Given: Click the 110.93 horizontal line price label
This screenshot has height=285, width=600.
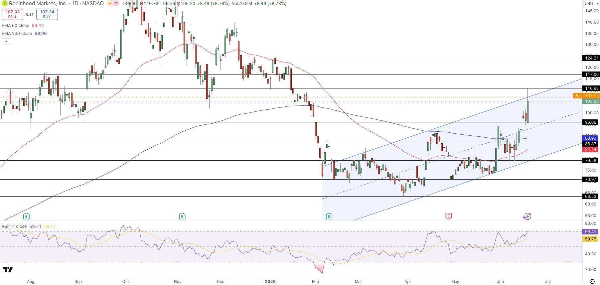Looking at the screenshot, I should [x=591, y=88].
